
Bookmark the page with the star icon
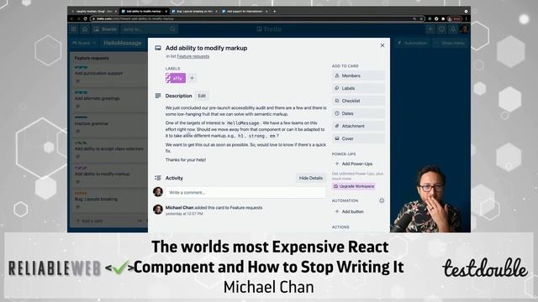(x=421, y=18)
